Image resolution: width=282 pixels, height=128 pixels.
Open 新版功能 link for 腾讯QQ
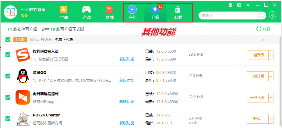pos(127,80)
